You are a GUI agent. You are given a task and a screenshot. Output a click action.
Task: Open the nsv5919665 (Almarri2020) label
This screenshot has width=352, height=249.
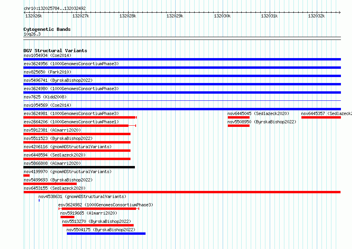[89, 213]
